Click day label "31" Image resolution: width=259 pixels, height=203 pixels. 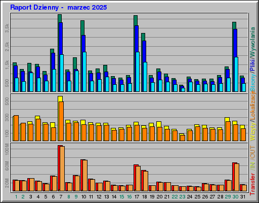point(242,197)
